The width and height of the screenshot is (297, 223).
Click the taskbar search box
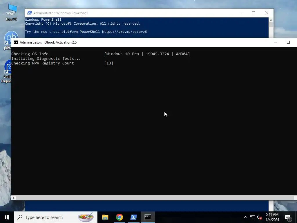click(x=56, y=217)
